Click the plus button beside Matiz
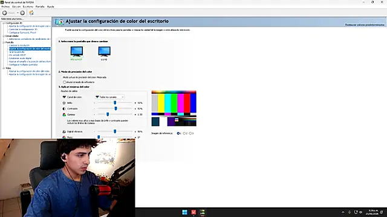Screen dimensions: 387x217 click(x=135, y=137)
